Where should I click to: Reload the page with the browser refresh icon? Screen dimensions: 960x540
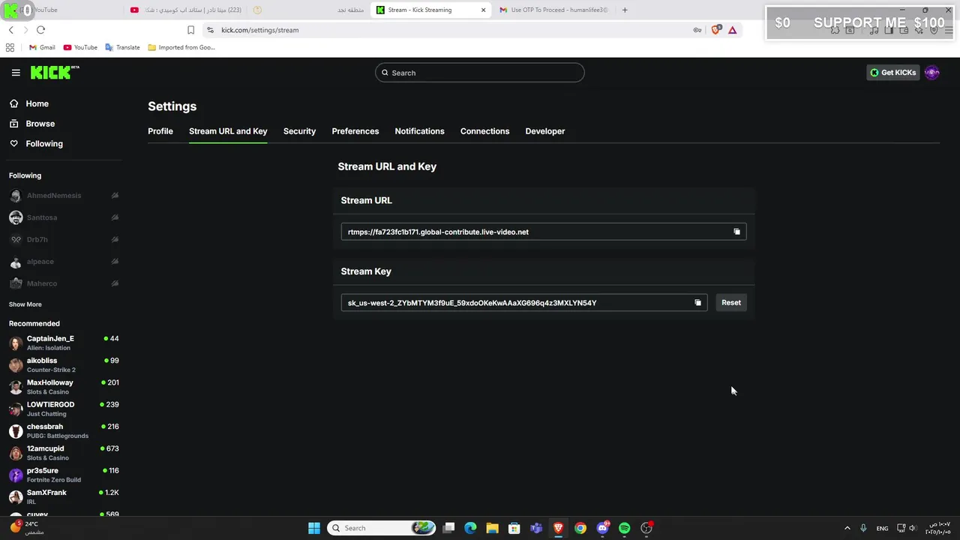pyautogui.click(x=40, y=30)
